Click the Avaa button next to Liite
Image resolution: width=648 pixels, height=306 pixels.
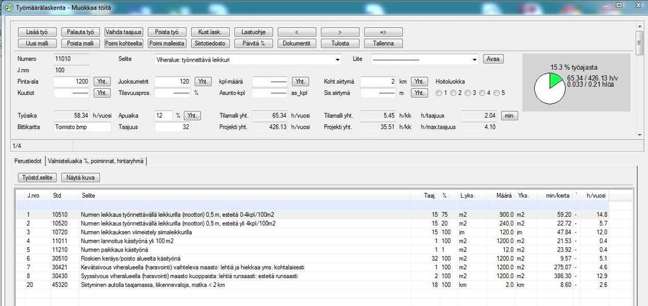[493, 59]
